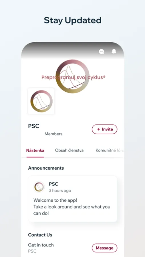The height and width of the screenshot is (257, 145).
Task: Open the Komunitné fórum tab
Action: click(x=110, y=150)
